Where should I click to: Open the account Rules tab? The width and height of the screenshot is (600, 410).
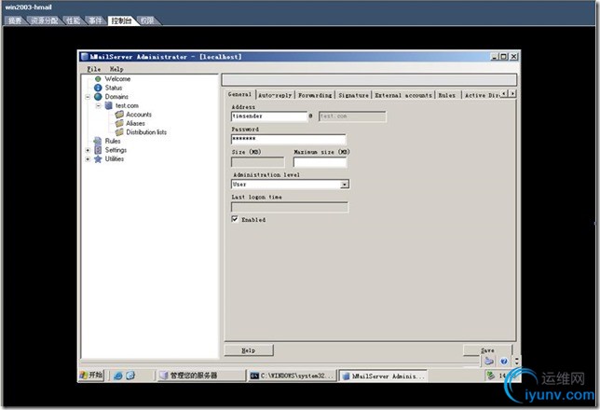point(447,95)
